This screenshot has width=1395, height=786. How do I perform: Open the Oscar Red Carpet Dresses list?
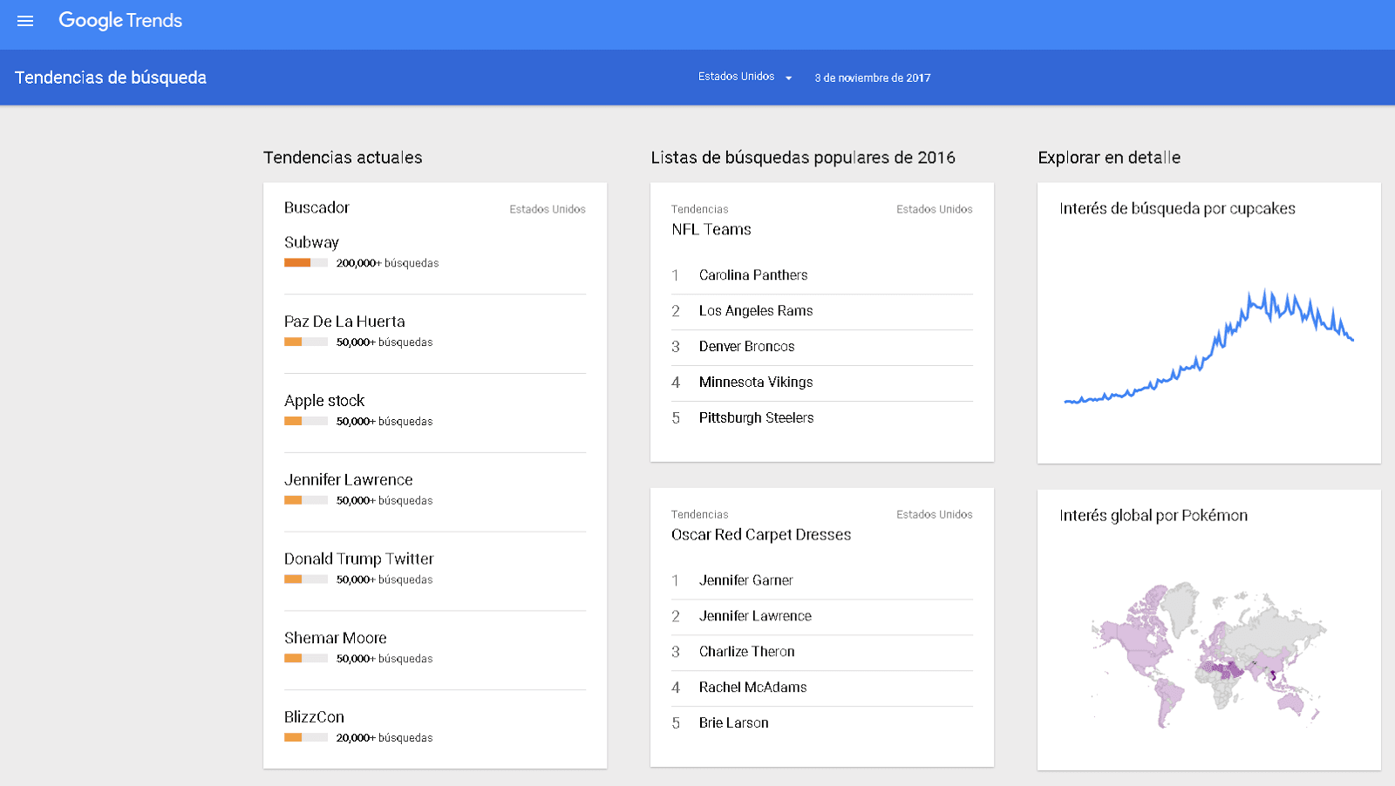[x=761, y=535]
